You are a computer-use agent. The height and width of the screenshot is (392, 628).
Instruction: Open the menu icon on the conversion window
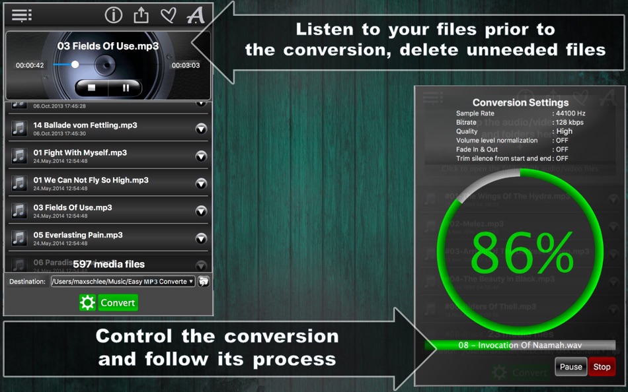[x=433, y=96]
